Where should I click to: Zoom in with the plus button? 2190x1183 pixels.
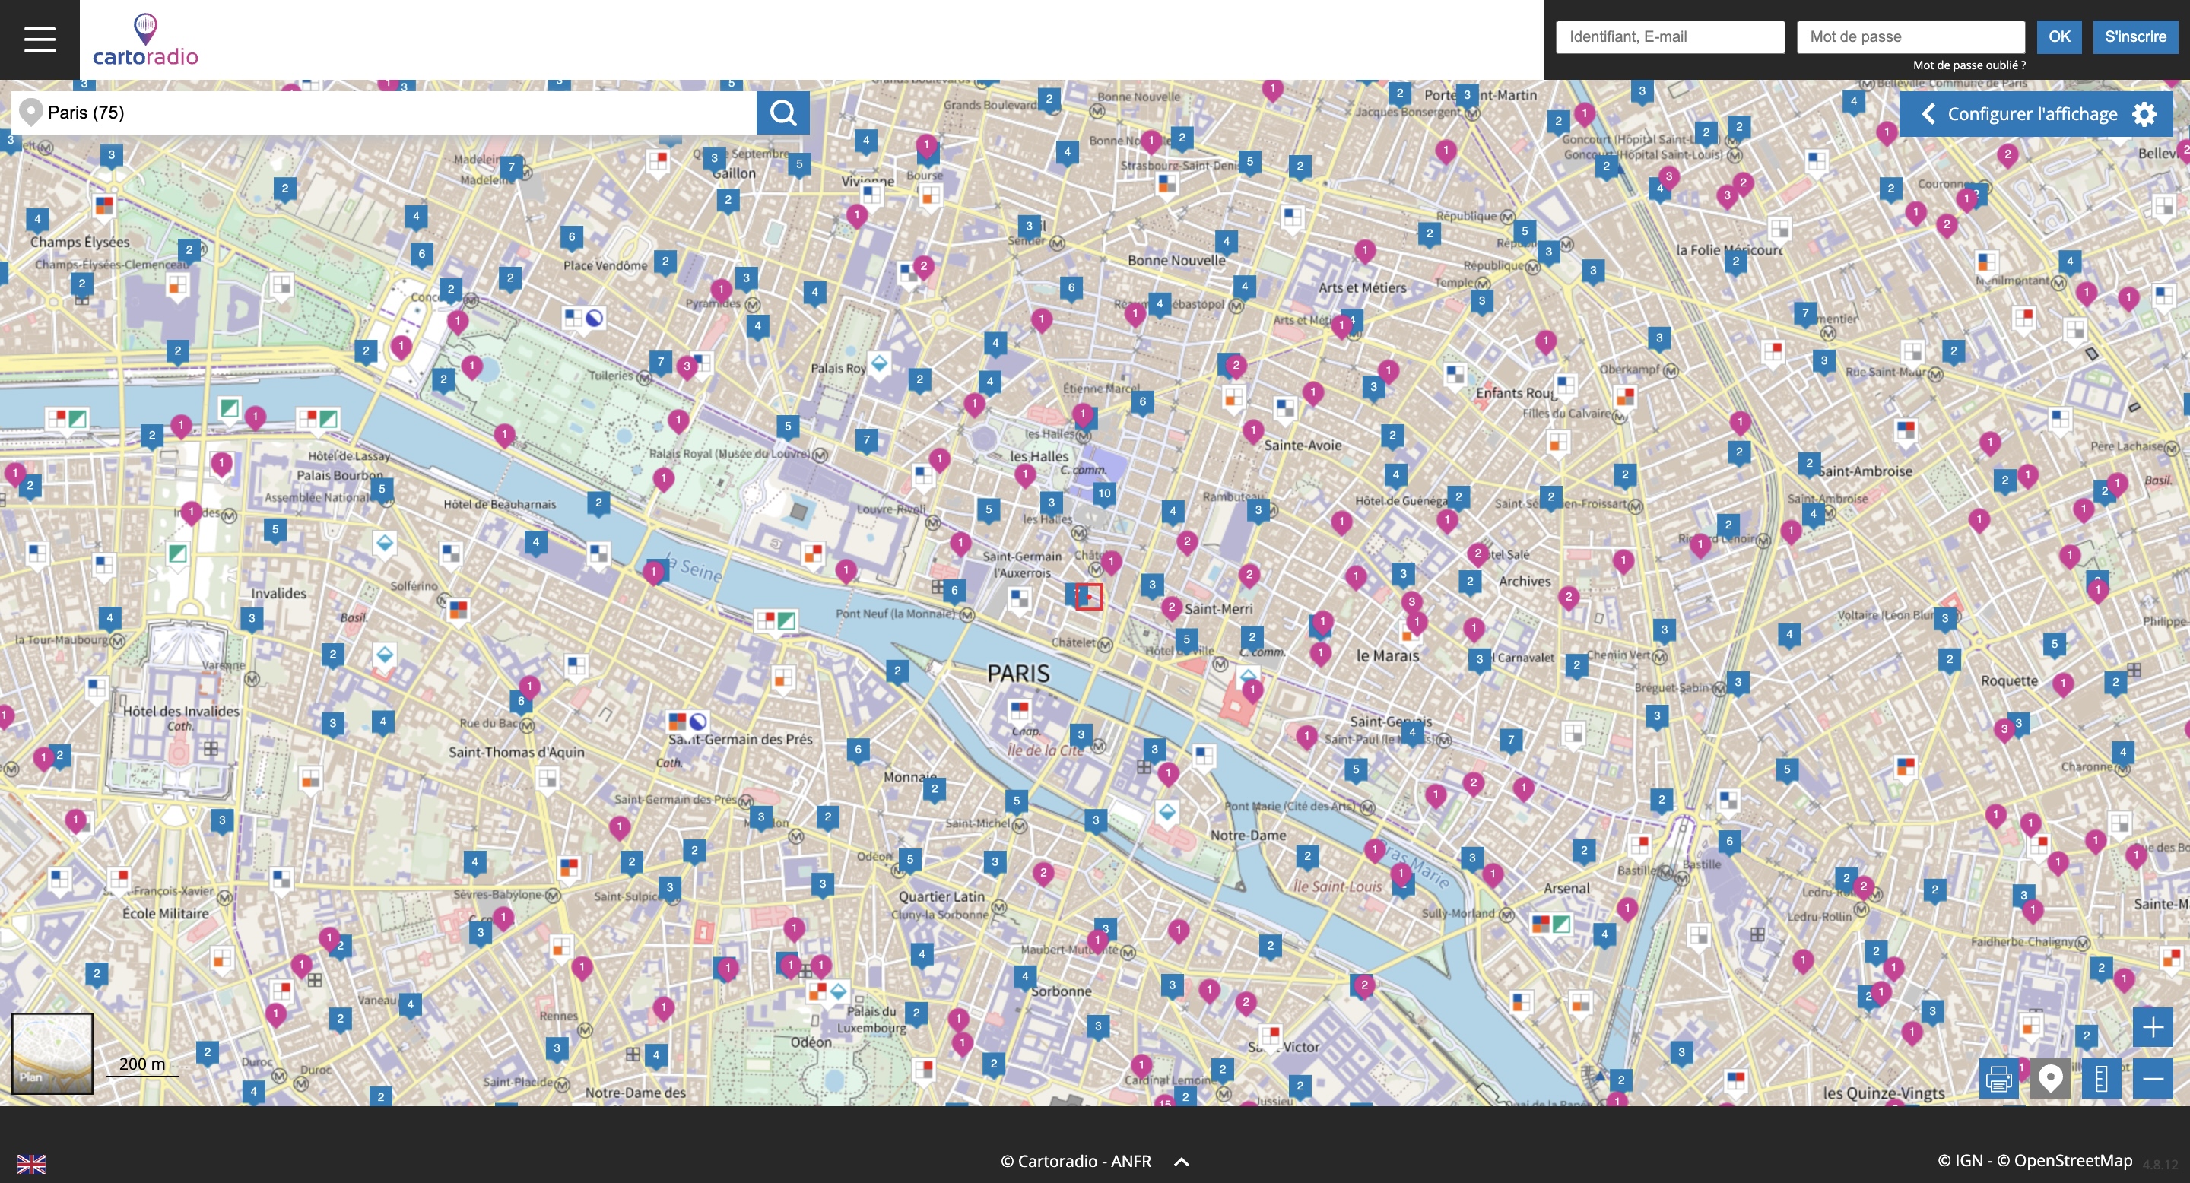pyautogui.click(x=2153, y=1027)
